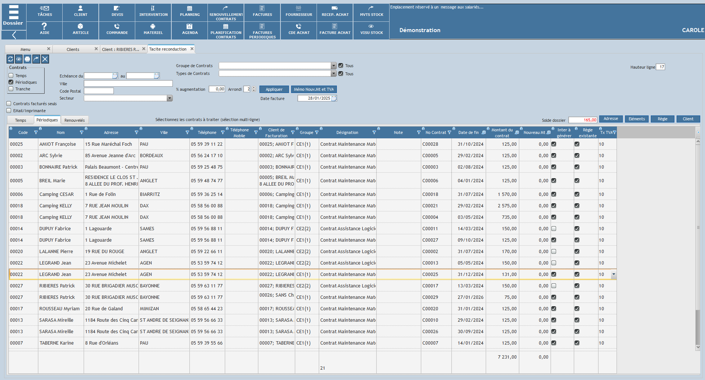Image resolution: width=705 pixels, height=380 pixels.
Task: Toggle Inter à générer for contract C00011
Action: pyautogui.click(x=554, y=228)
